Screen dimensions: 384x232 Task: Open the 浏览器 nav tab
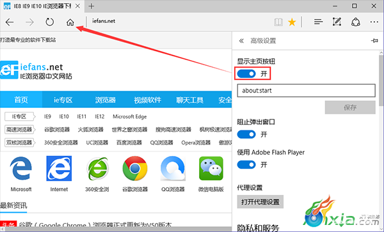[106, 100]
